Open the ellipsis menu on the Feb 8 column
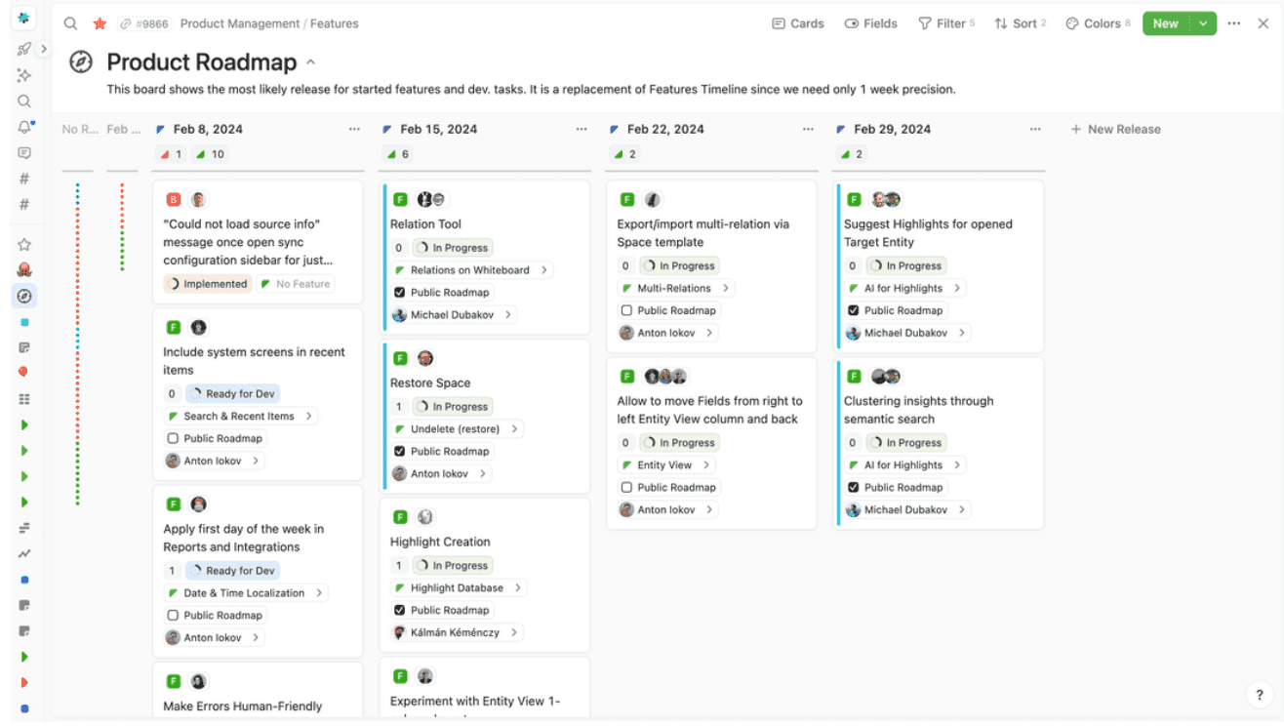The image size is (1284, 726). point(355,128)
